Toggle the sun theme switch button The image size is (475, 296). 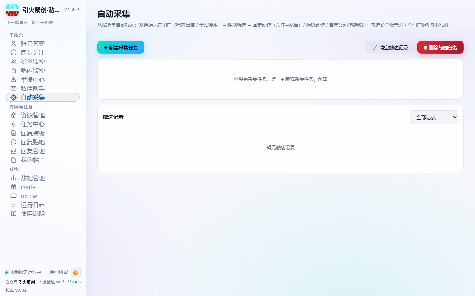(x=76, y=272)
